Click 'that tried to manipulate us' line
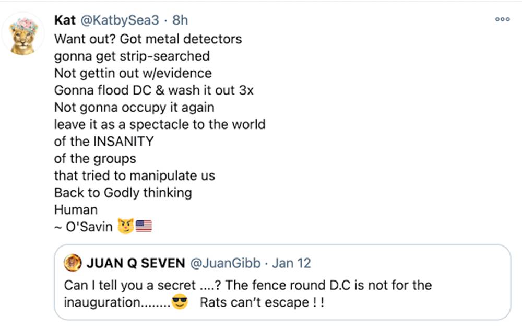 coord(134,175)
